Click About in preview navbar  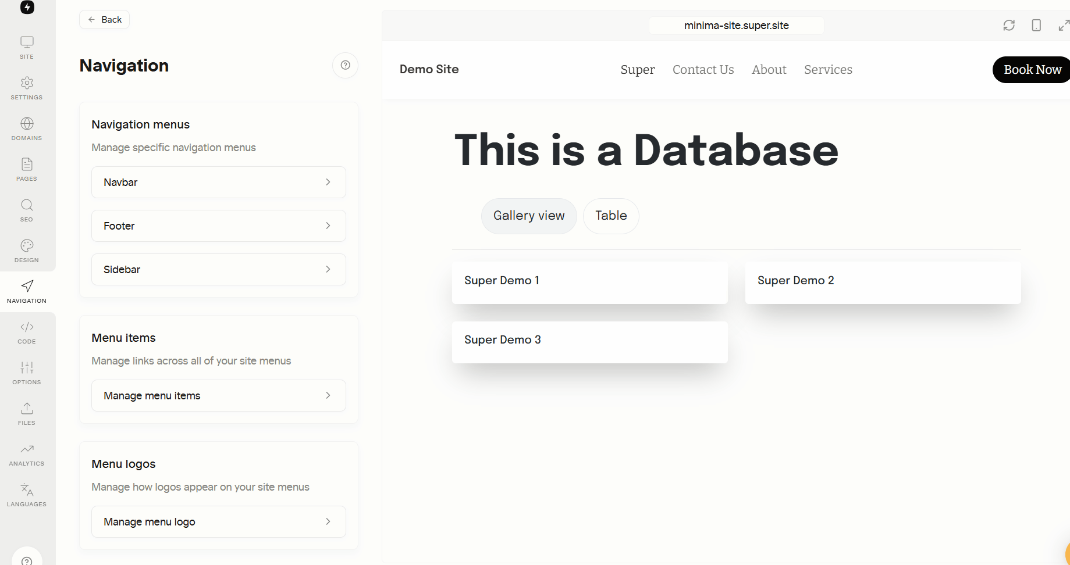[x=769, y=70]
